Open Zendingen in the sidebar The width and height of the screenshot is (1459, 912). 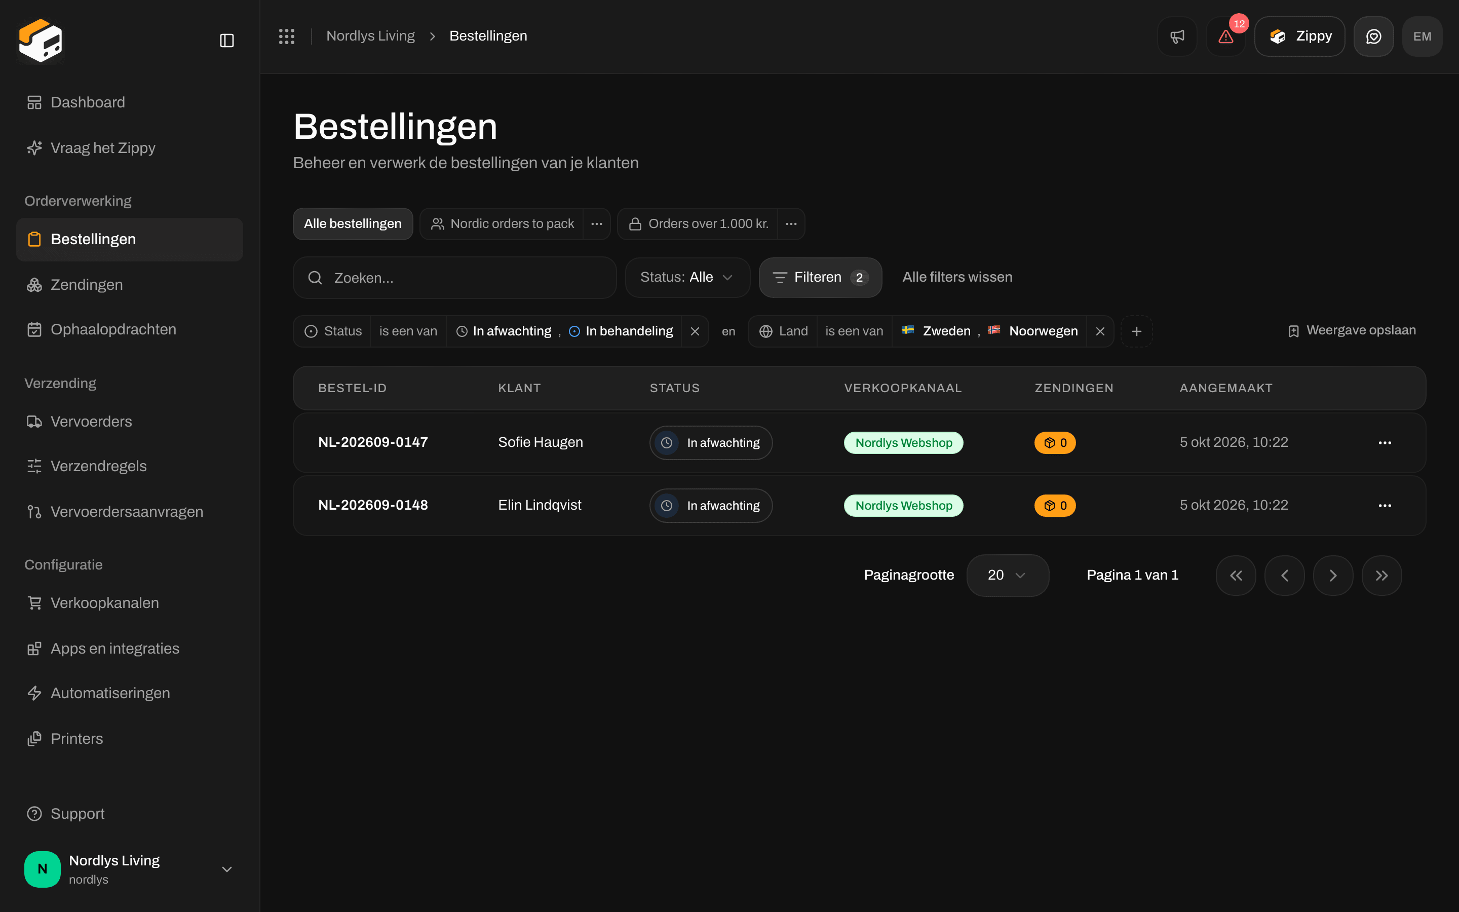(130, 285)
